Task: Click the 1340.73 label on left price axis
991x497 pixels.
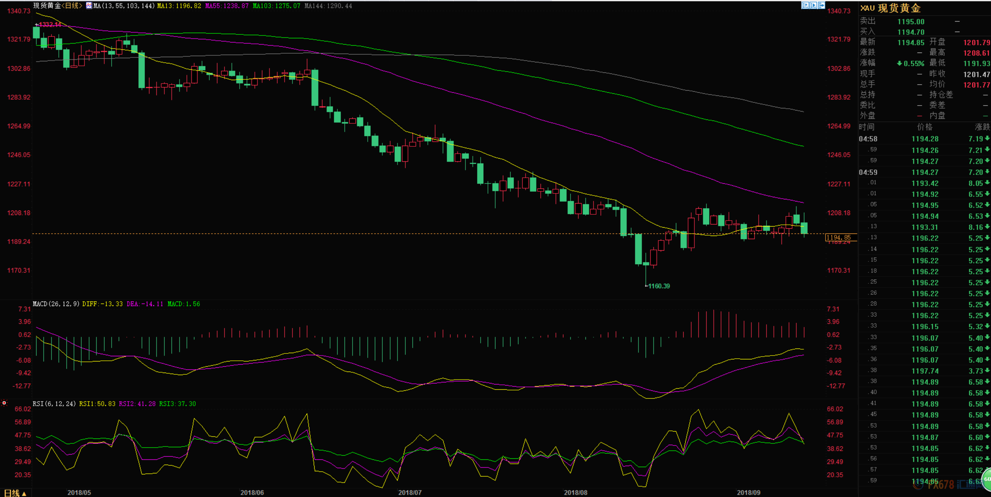Action: [19, 11]
